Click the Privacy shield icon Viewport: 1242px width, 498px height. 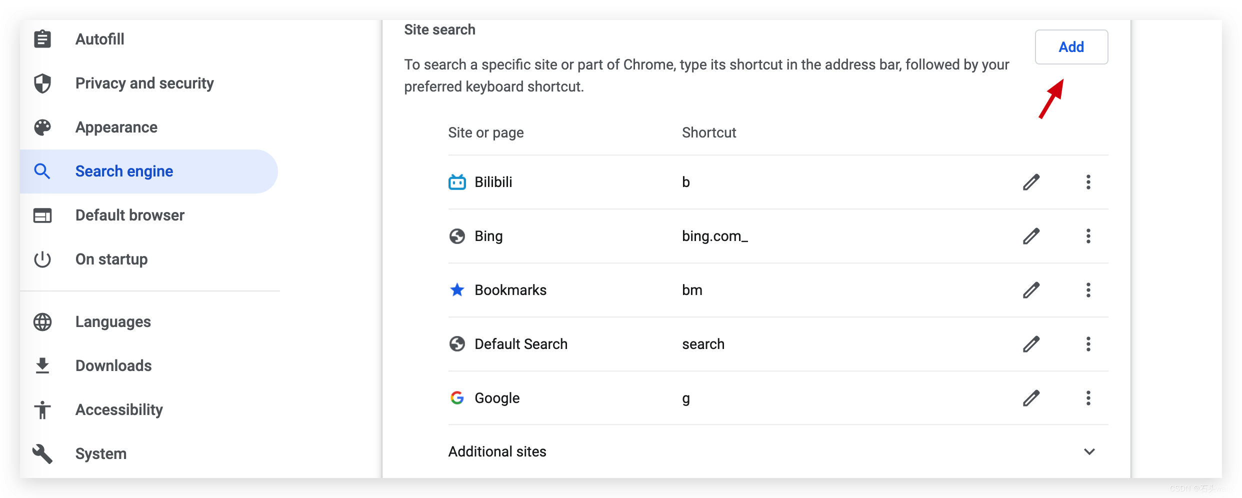[42, 83]
